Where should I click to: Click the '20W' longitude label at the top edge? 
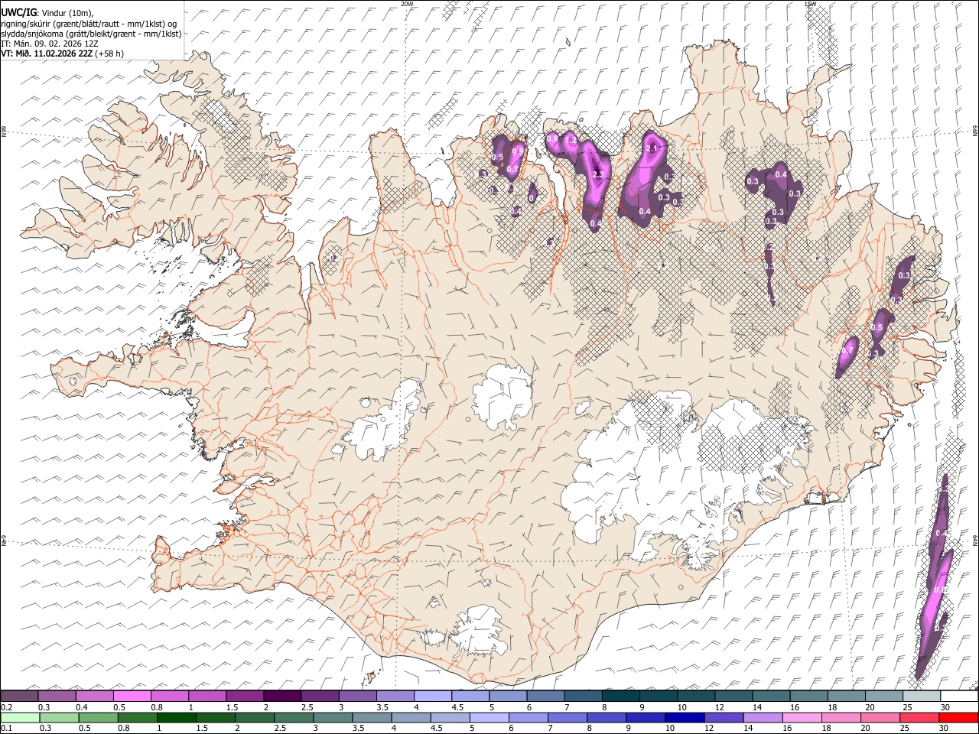407,4
